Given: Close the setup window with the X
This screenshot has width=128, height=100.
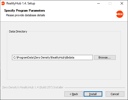Looking at the screenshot, I should tap(122, 3).
